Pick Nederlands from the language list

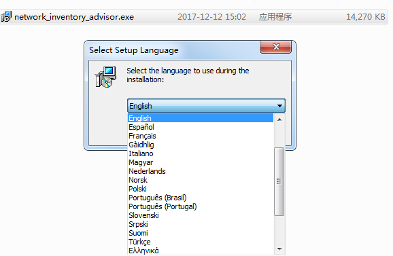tap(201, 171)
